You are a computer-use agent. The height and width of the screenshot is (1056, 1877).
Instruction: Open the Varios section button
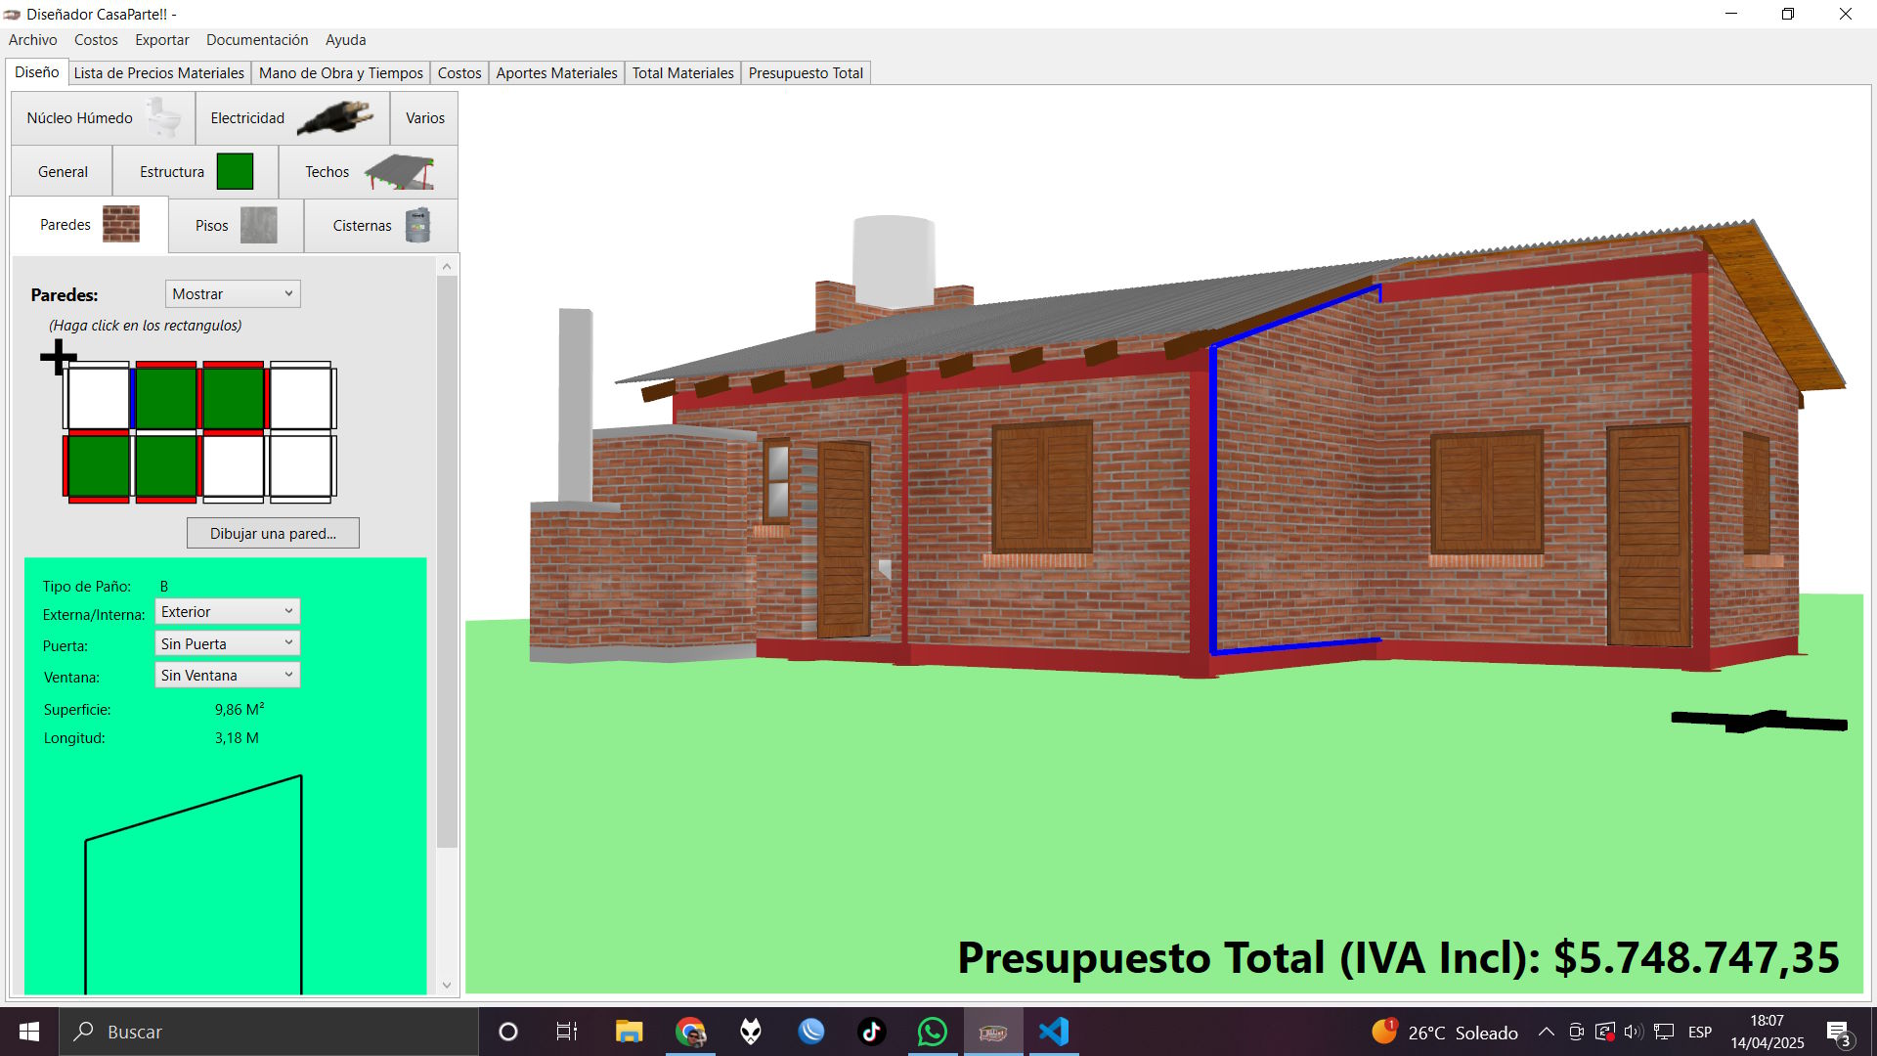[x=424, y=118]
